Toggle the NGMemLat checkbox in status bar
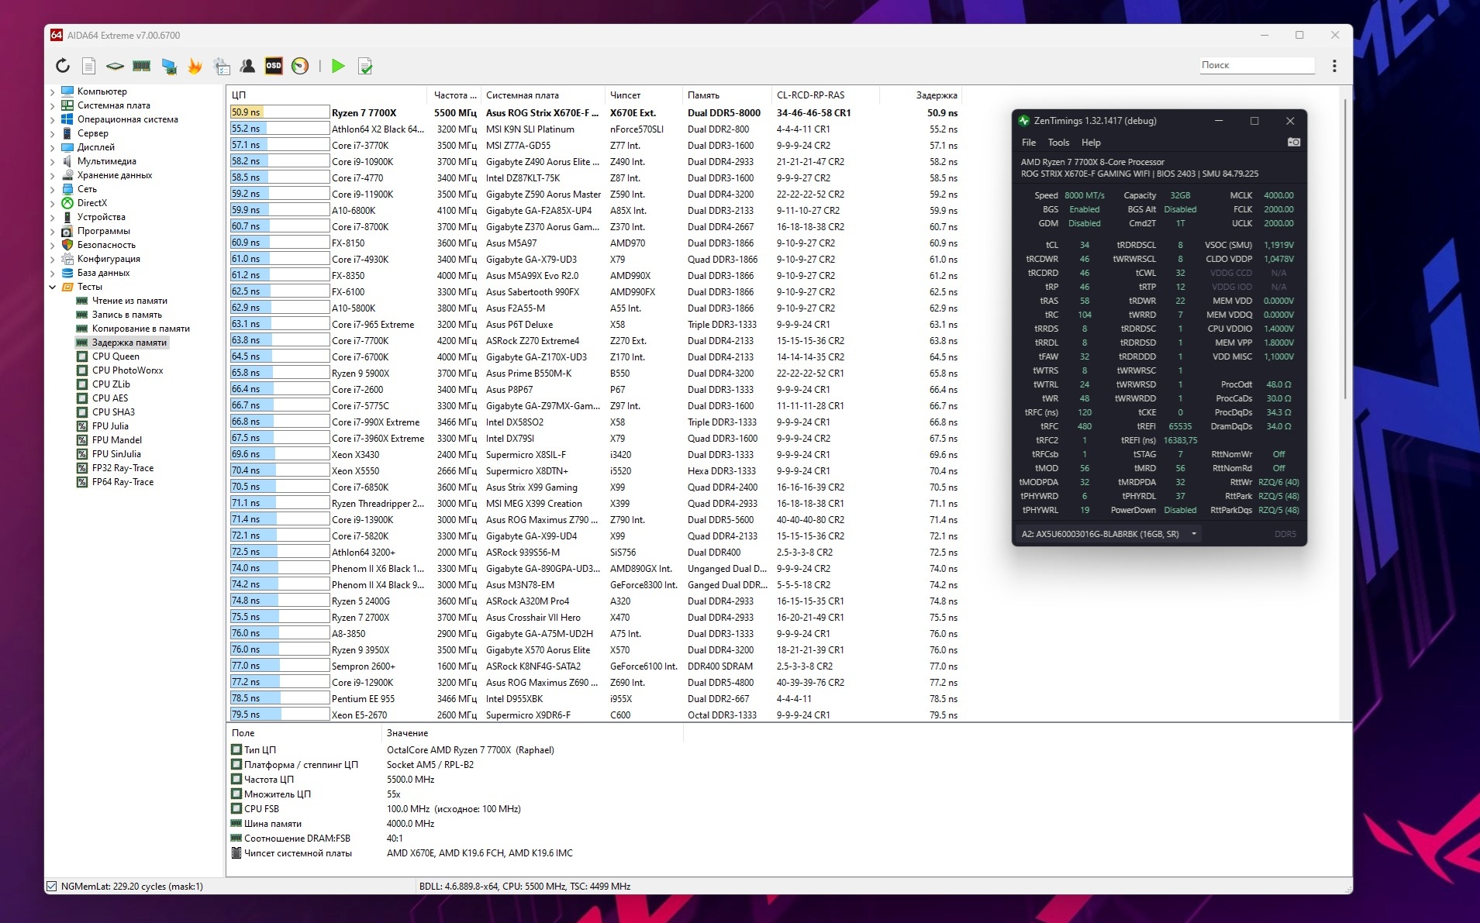 [52, 887]
